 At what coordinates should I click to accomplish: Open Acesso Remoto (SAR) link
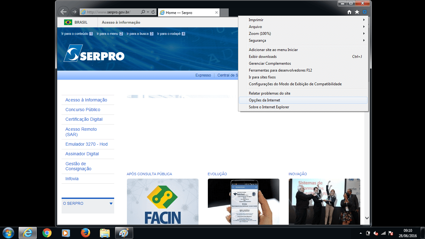(x=81, y=132)
